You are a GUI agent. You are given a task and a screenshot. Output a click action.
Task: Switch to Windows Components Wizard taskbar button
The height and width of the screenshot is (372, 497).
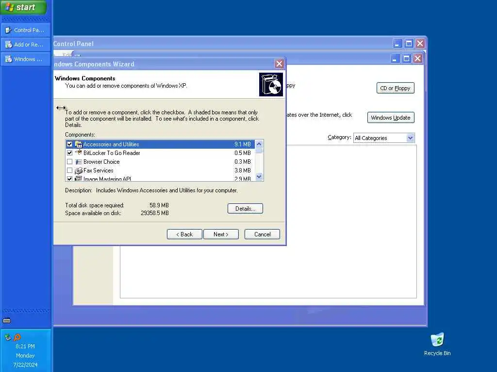pyautogui.click(x=26, y=59)
